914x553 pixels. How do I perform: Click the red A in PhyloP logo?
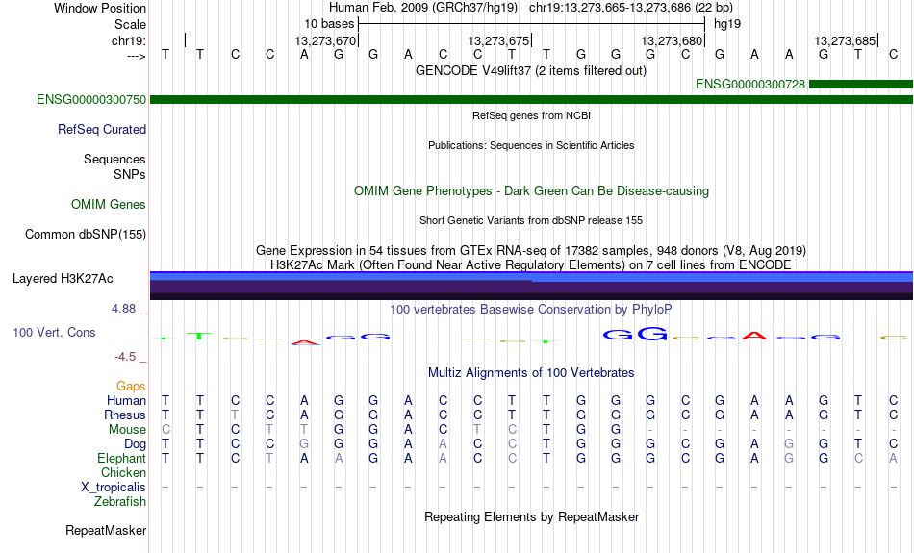754,336
